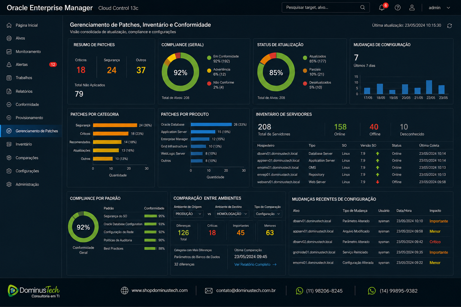The image size is (461, 307).
Task: Click the 45 Importantes difference count
Action: [x=241, y=233]
